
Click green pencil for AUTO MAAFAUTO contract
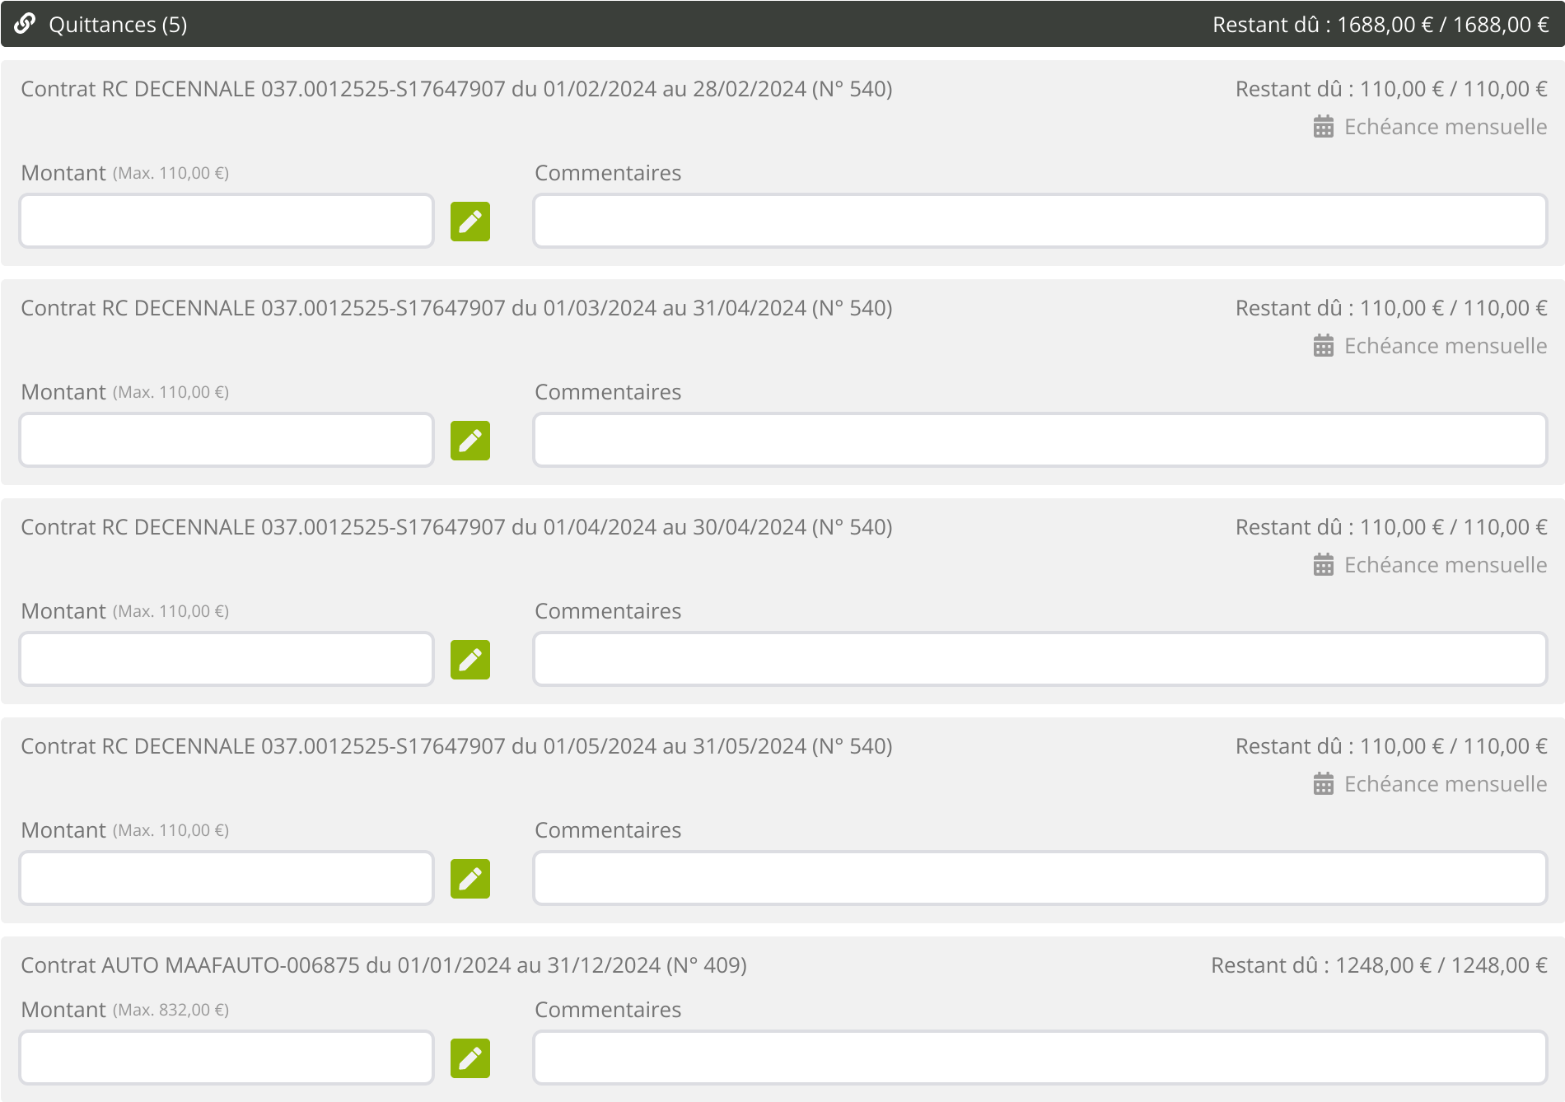tap(469, 1058)
